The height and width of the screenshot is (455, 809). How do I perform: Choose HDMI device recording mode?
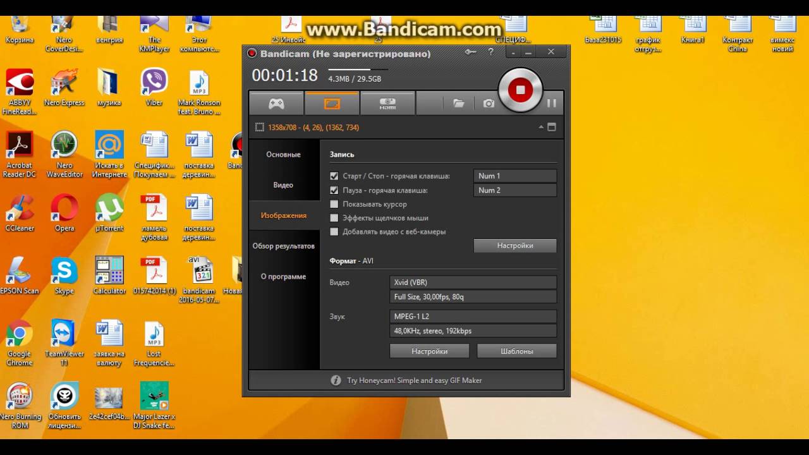387,103
